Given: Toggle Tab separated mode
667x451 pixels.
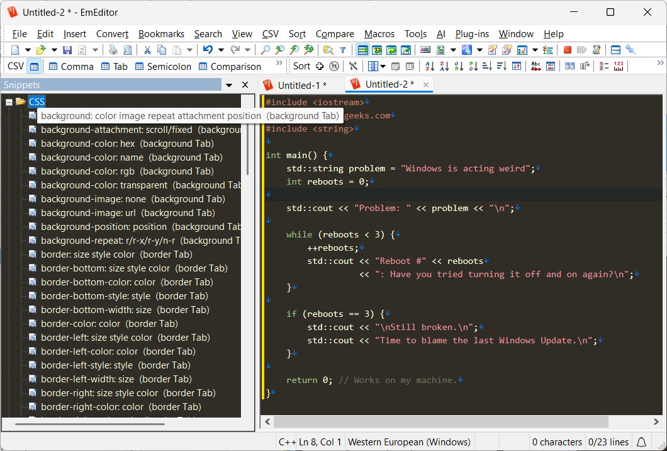Looking at the screenshot, I should pyautogui.click(x=115, y=66).
